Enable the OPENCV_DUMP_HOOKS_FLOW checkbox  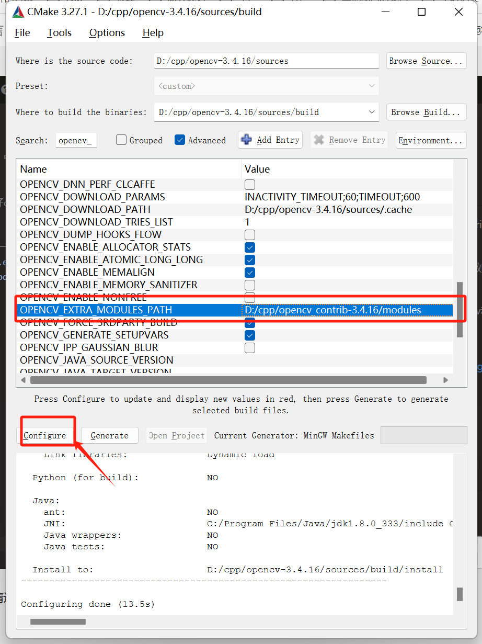[x=250, y=234]
